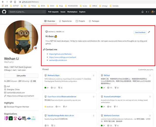Open the notifications bell
The height and width of the screenshot is (127, 156).
click(x=143, y=12)
